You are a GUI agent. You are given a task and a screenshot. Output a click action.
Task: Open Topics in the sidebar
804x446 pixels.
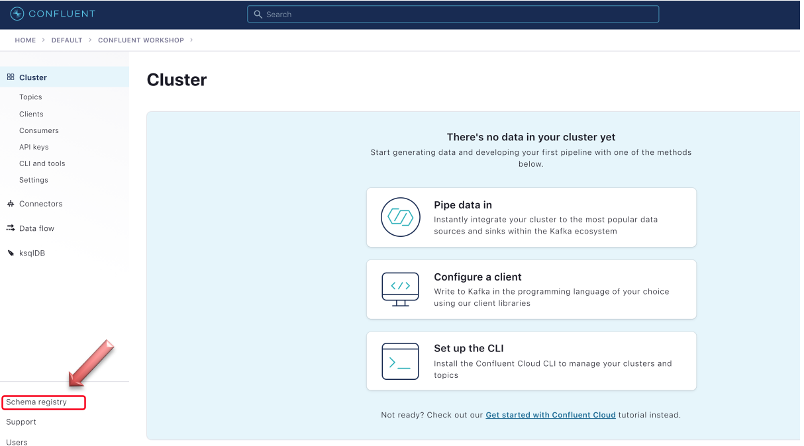point(30,97)
